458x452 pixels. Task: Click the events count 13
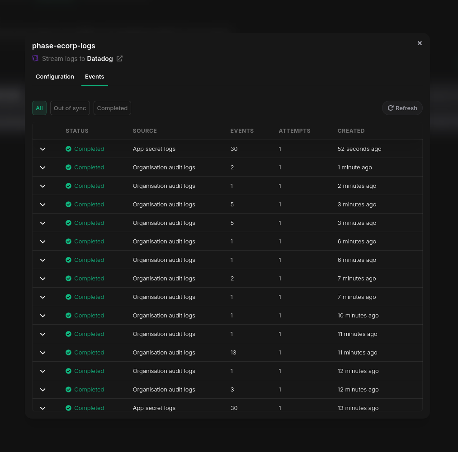pyautogui.click(x=233, y=353)
